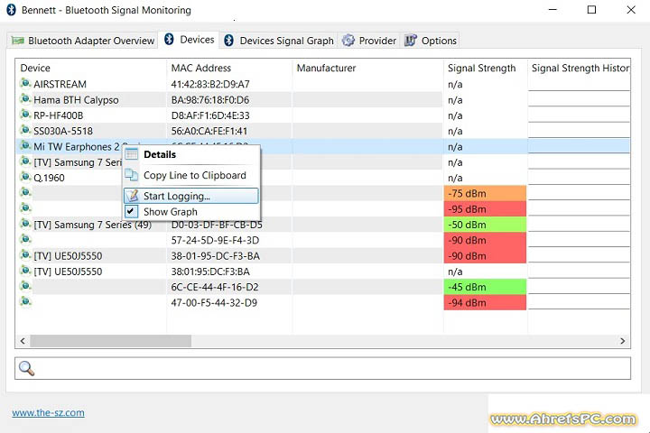Click the horizontal scrollbar thumb
This screenshot has height=433, width=650.
pos(111,341)
